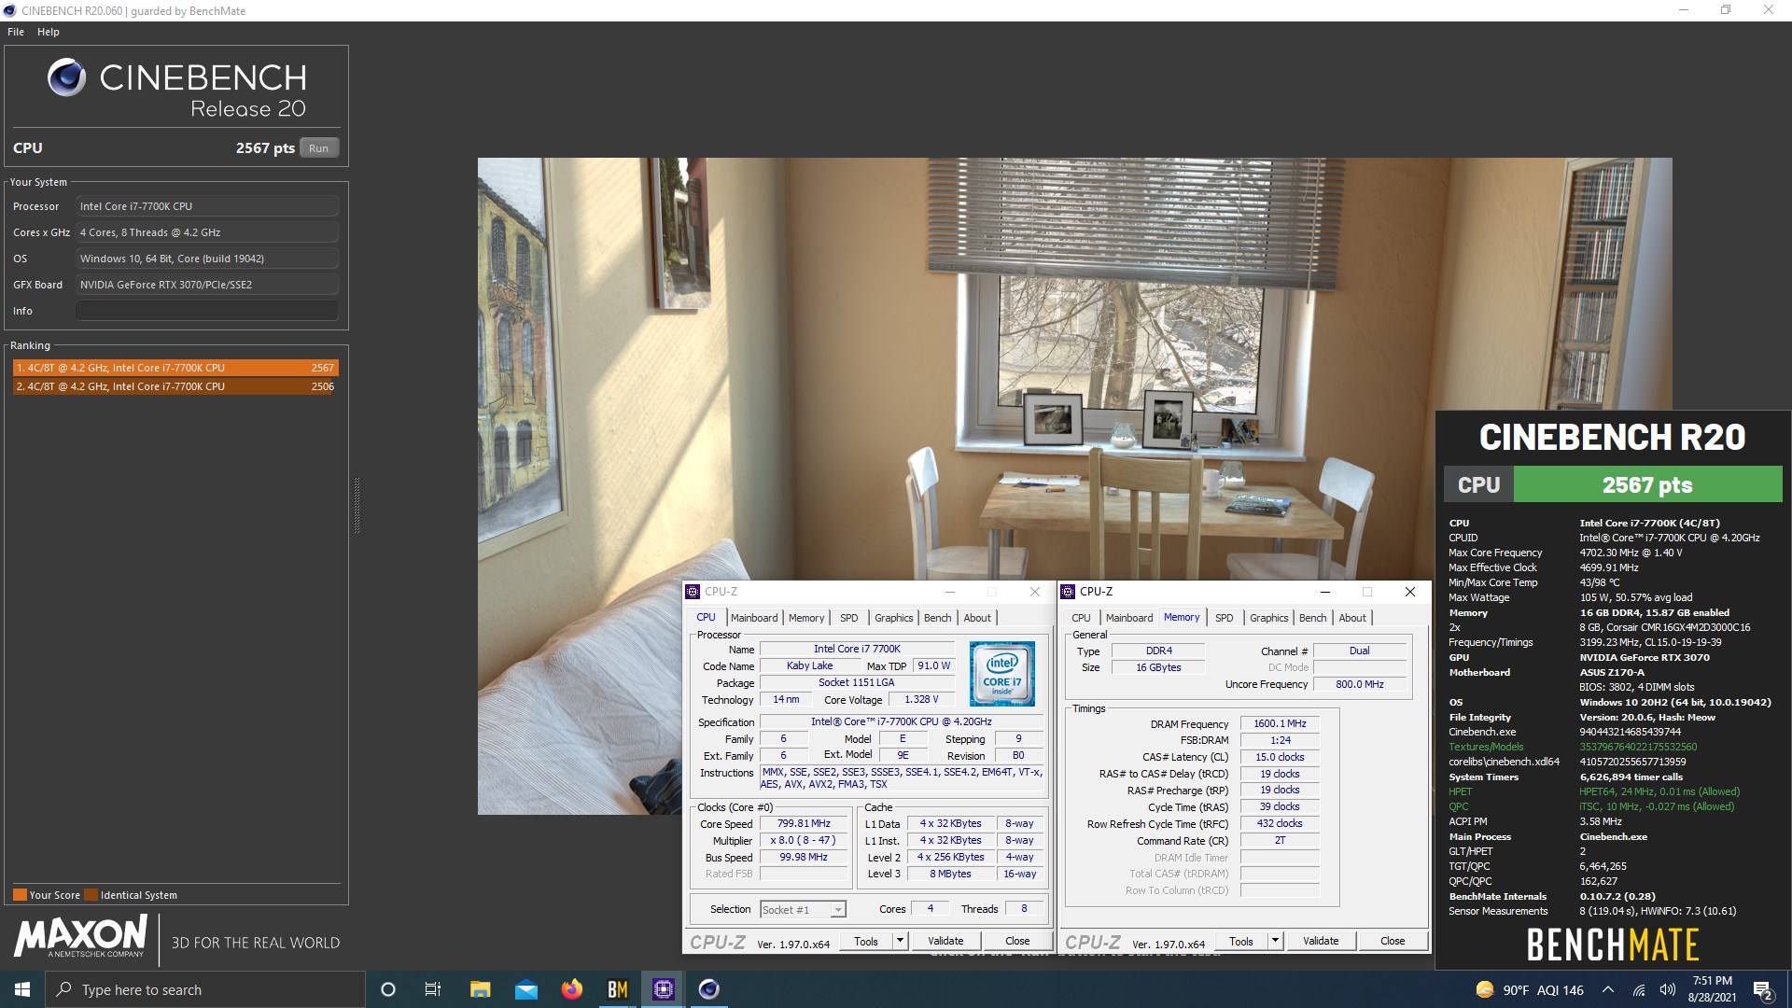Open BenchMate from taskbar

tap(617, 989)
